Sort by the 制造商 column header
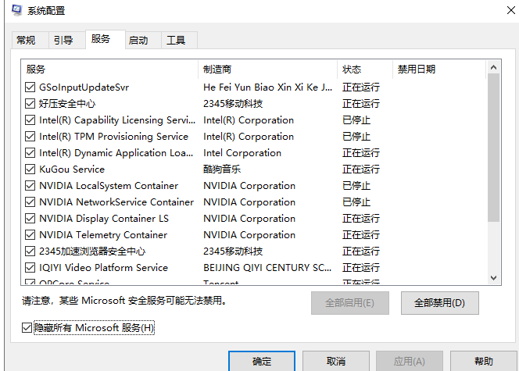This screenshot has height=371, width=519. (267, 70)
